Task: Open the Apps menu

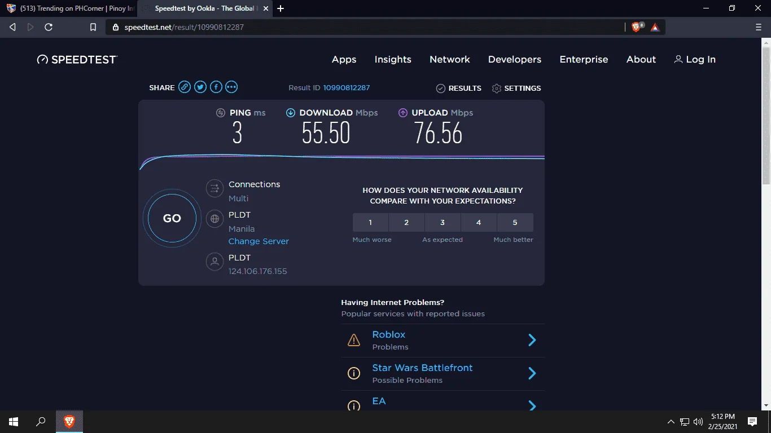Action: pyautogui.click(x=344, y=59)
